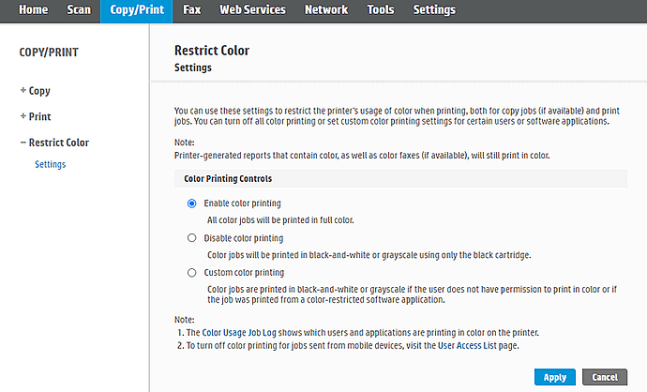647x392 pixels.
Task: Go to the Fax tab
Action: [x=192, y=10]
